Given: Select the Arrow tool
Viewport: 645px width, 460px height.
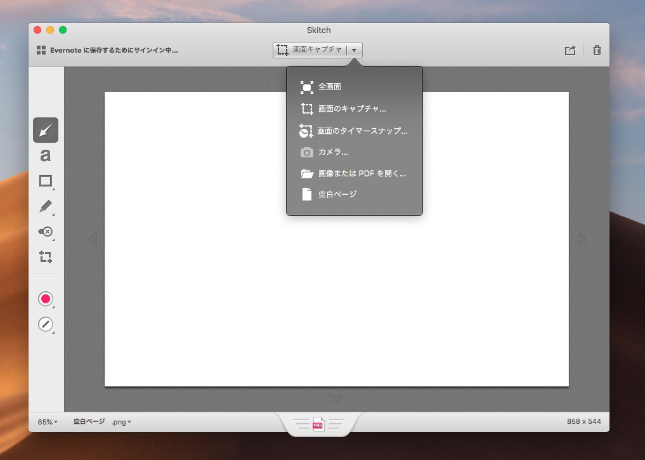Looking at the screenshot, I should point(46,130).
